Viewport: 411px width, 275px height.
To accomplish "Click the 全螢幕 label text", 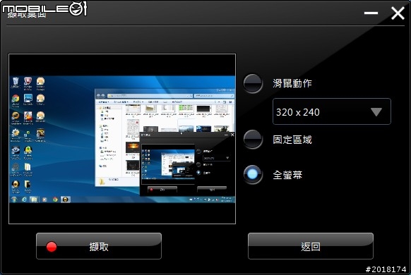I will click(x=287, y=175).
